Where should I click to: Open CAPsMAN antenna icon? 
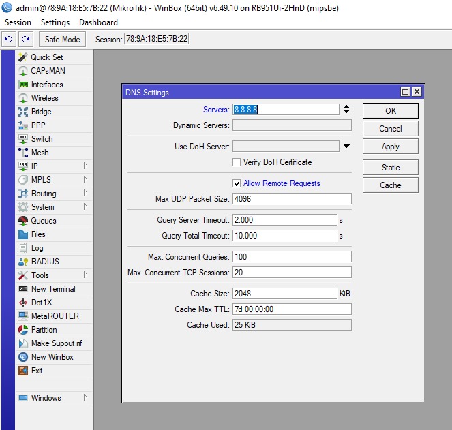(x=23, y=71)
